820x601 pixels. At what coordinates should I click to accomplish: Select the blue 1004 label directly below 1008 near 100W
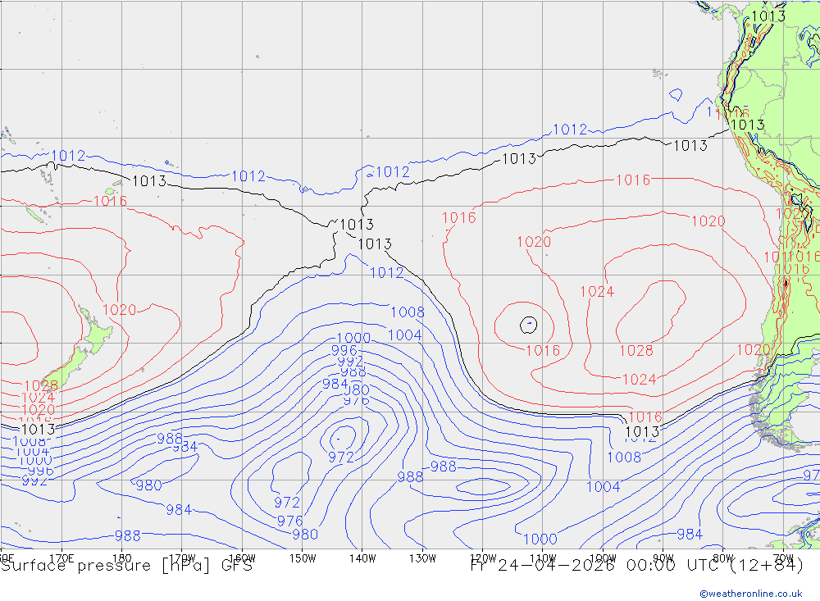pos(603,487)
